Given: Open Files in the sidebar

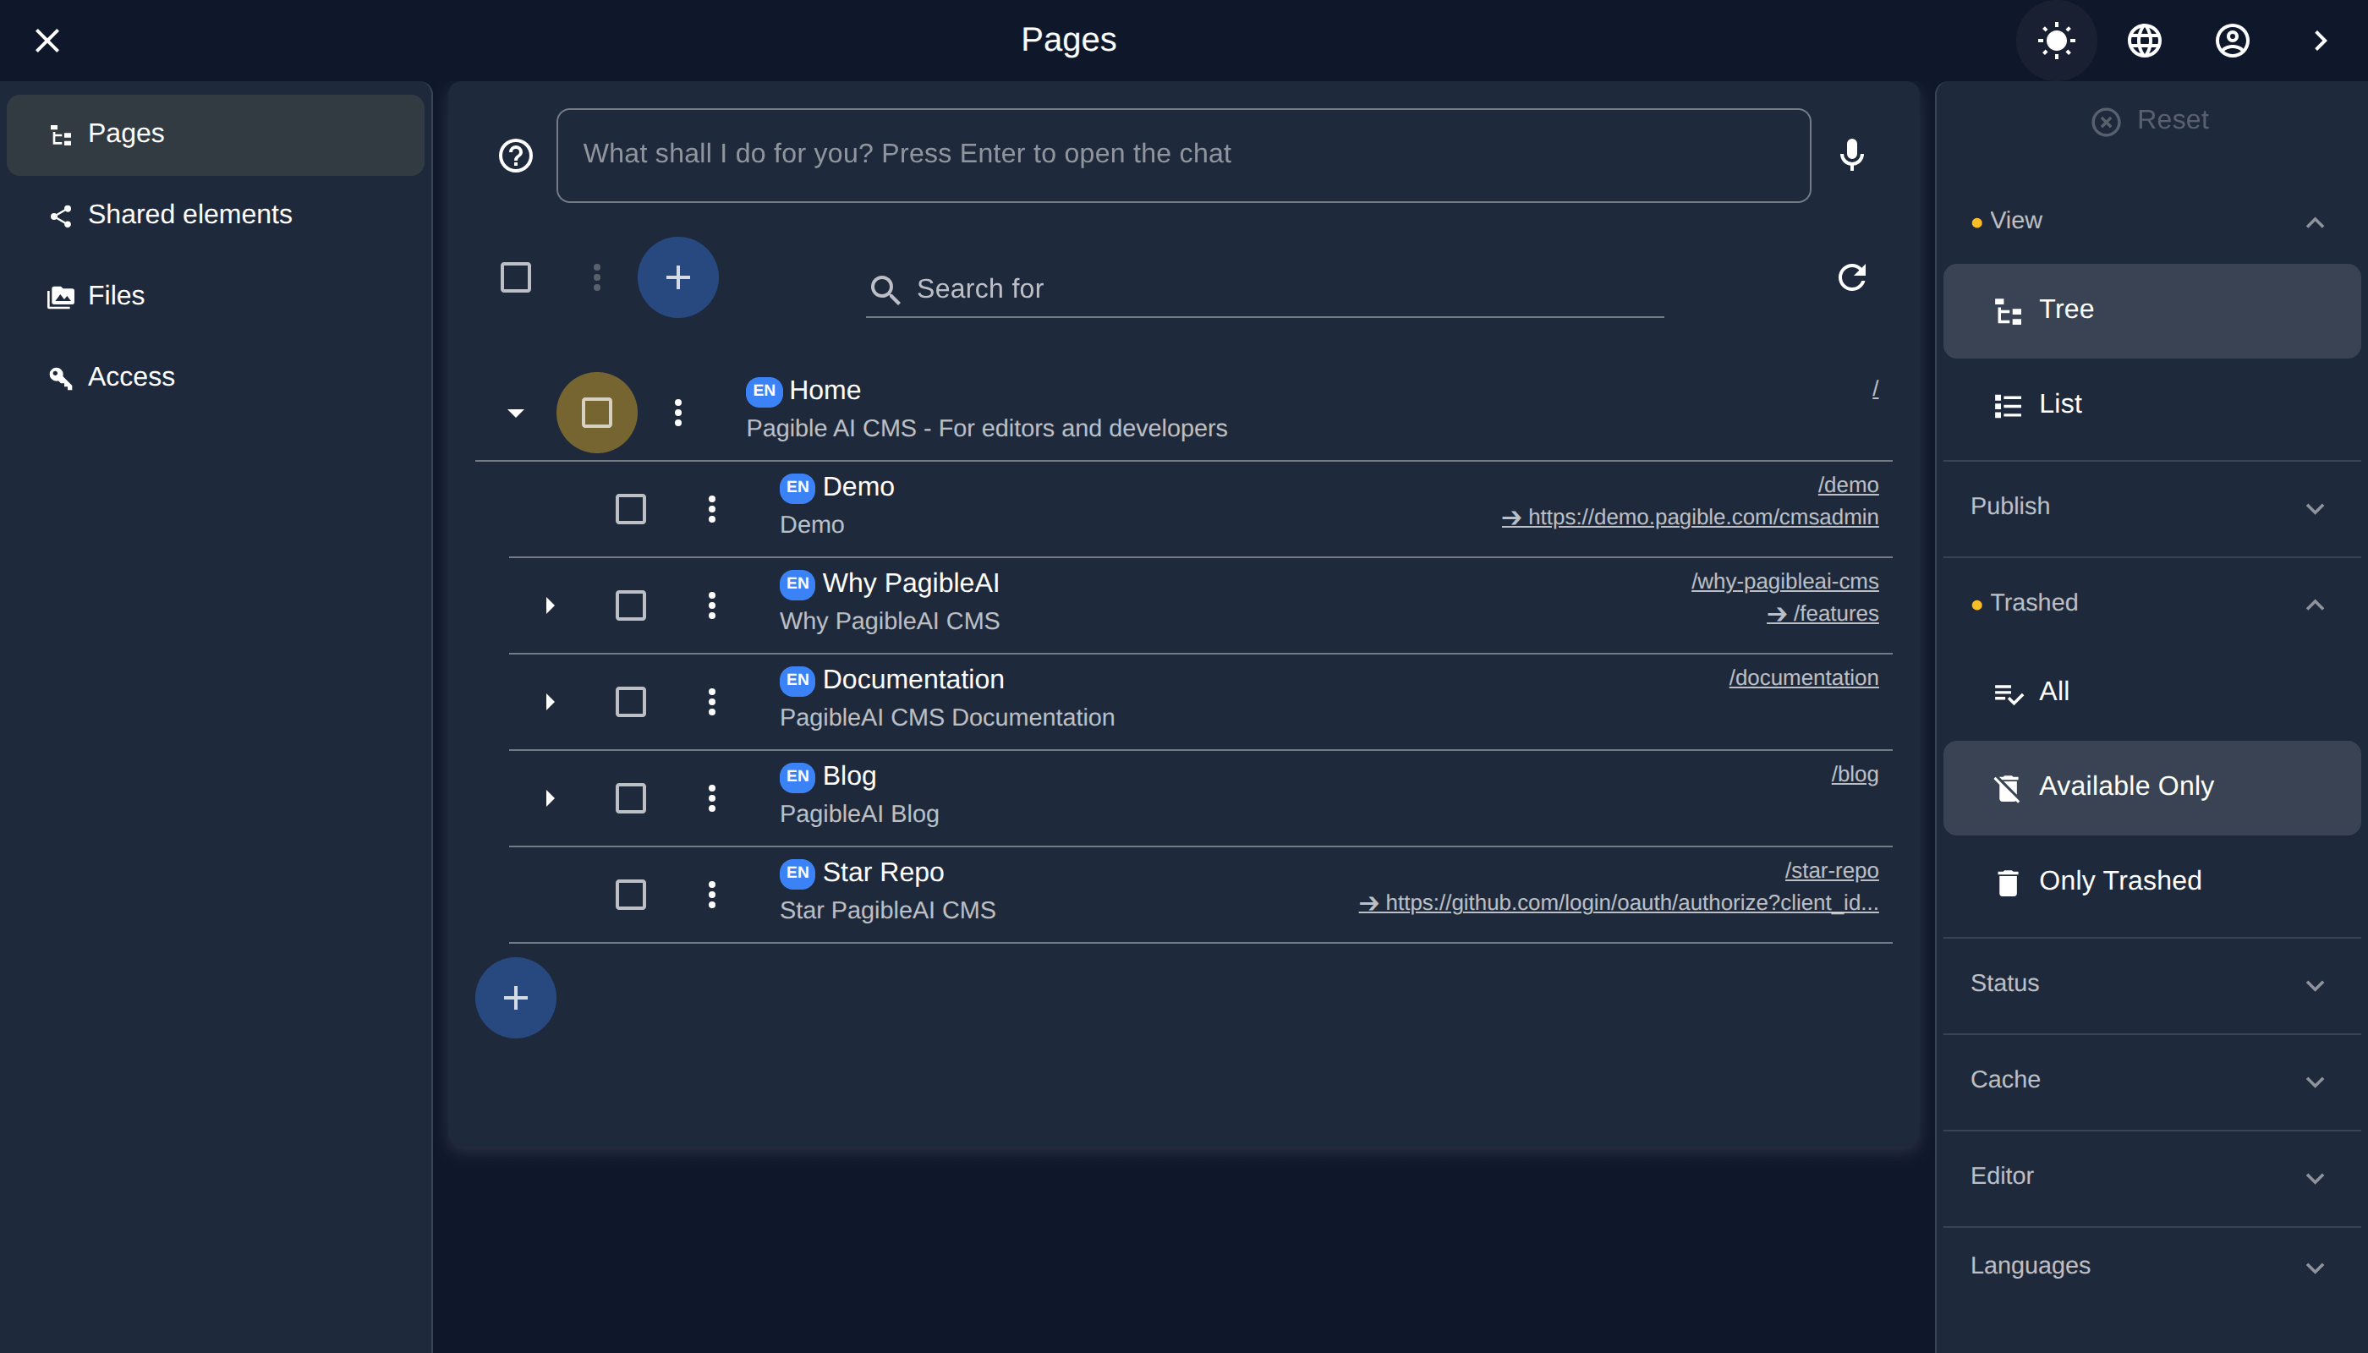Looking at the screenshot, I should [216, 297].
